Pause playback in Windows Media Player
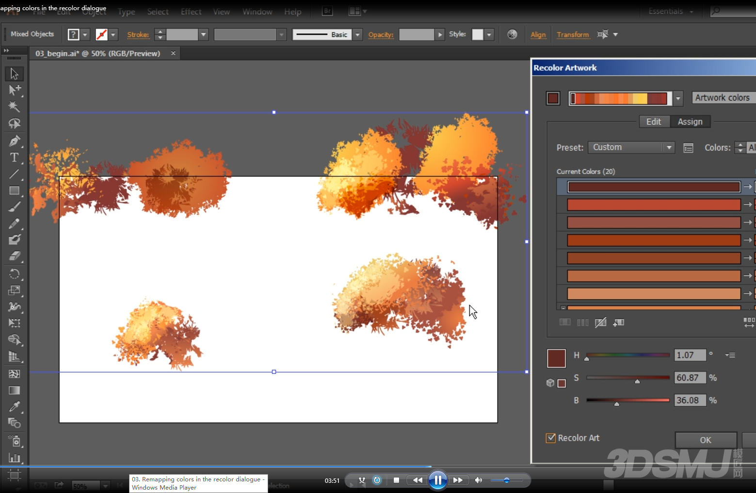The width and height of the screenshot is (756, 493). (x=437, y=480)
